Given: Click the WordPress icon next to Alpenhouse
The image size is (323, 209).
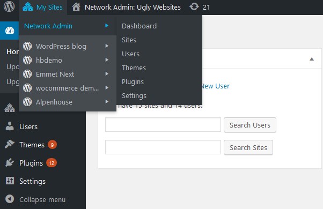Looking at the screenshot, I should point(27,102).
